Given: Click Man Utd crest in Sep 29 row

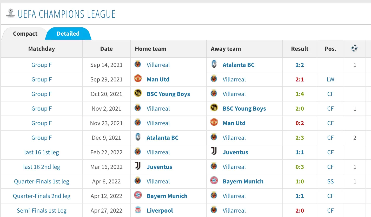Looking at the screenshot, I should point(138,79).
